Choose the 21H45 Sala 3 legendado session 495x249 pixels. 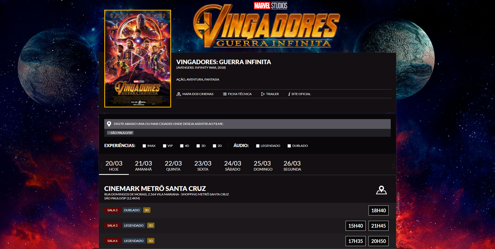coord(378,226)
